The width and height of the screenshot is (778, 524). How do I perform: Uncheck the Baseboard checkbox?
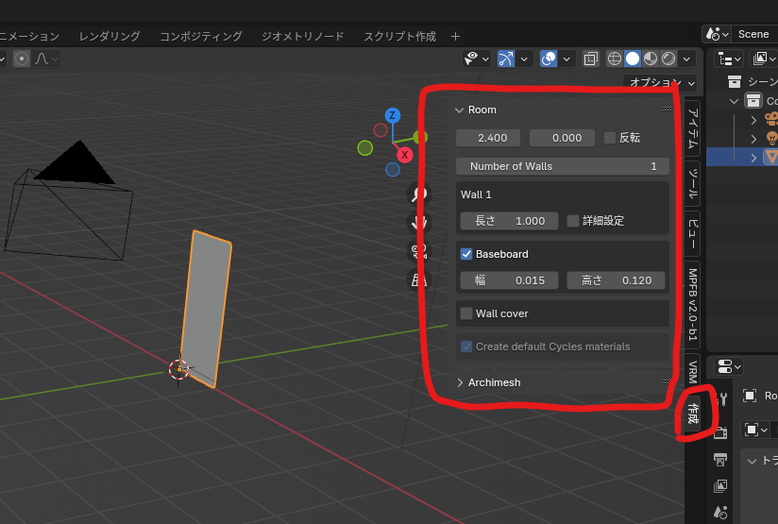466,254
